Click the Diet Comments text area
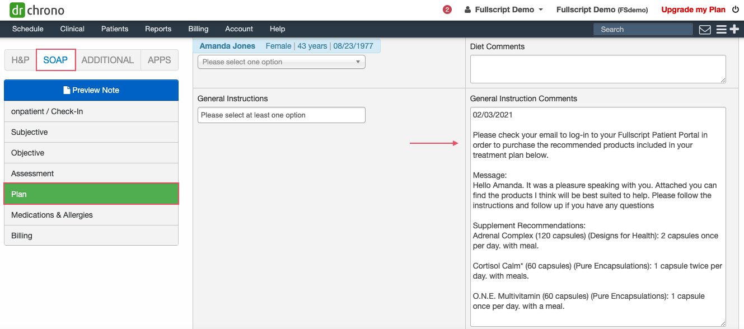Viewport: 744px width, 329px height. (598, 69)
